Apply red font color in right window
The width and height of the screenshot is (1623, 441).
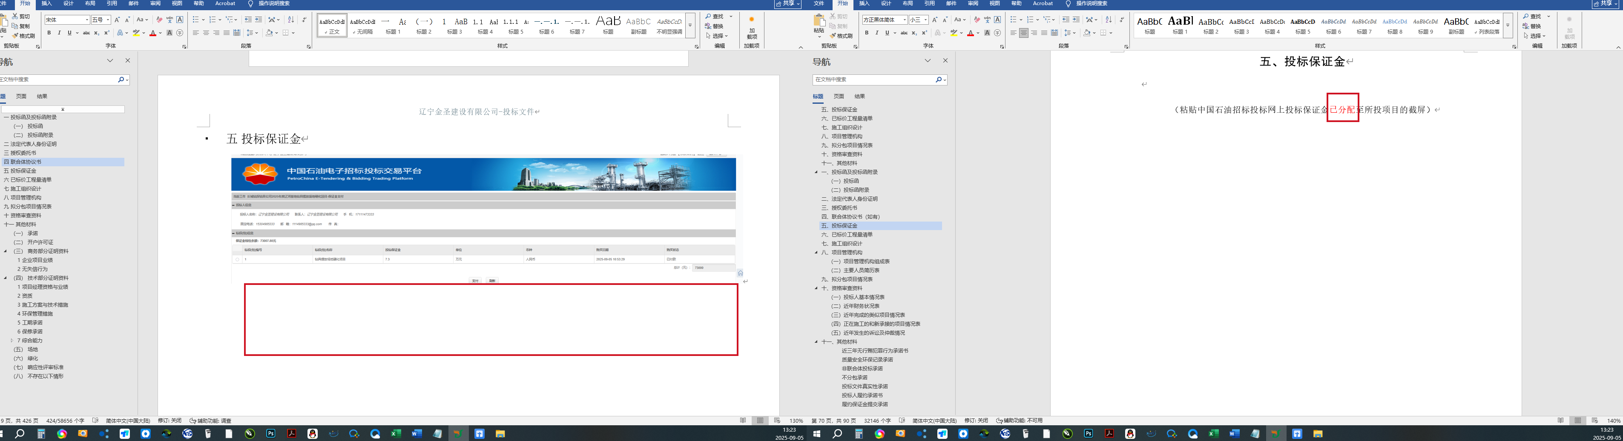971,33
